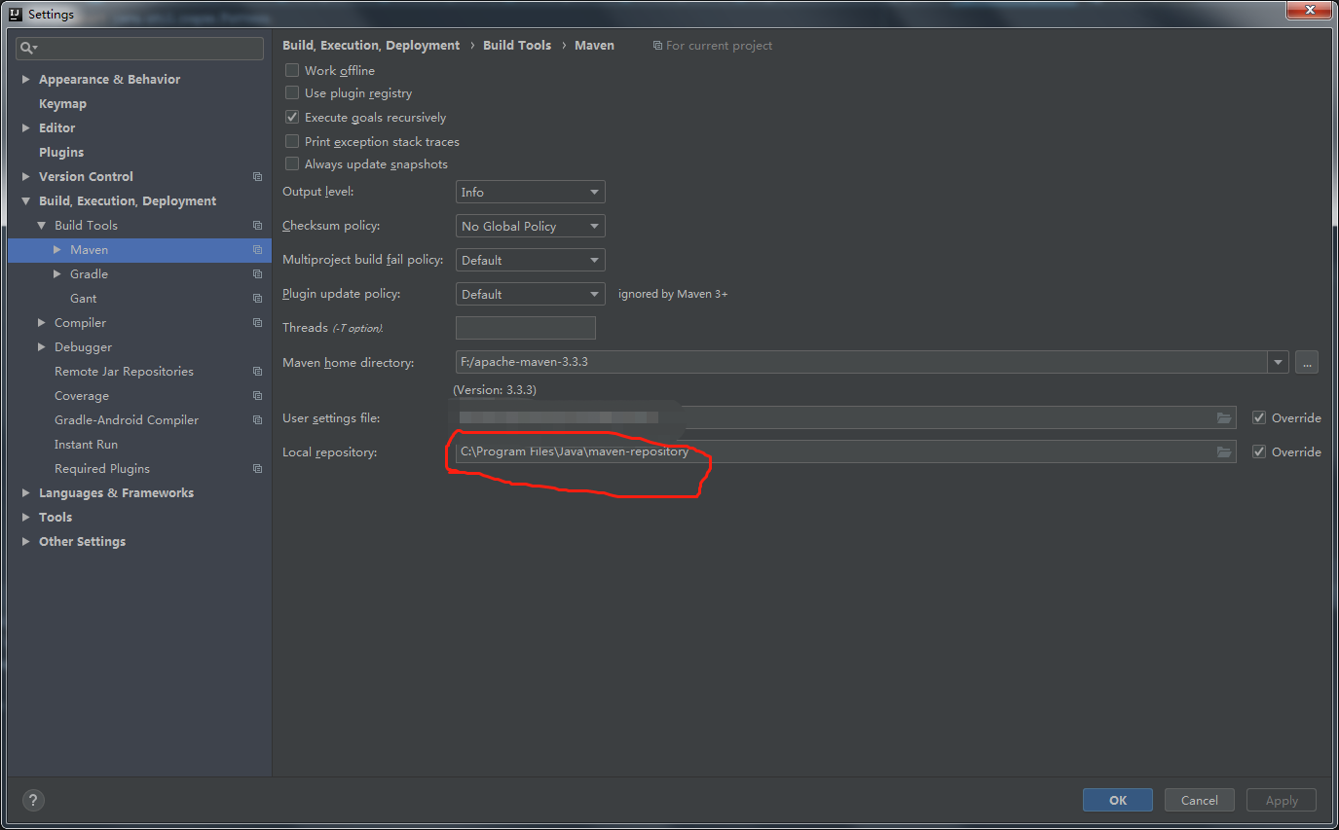Screen dimensions: 1339x830
Task: Collapse Build, Execution, Deployment section
Action: (x=26, y=201)
